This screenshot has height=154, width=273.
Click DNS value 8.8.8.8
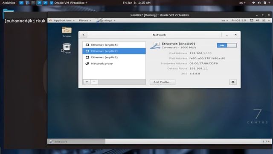coord(195,74)
